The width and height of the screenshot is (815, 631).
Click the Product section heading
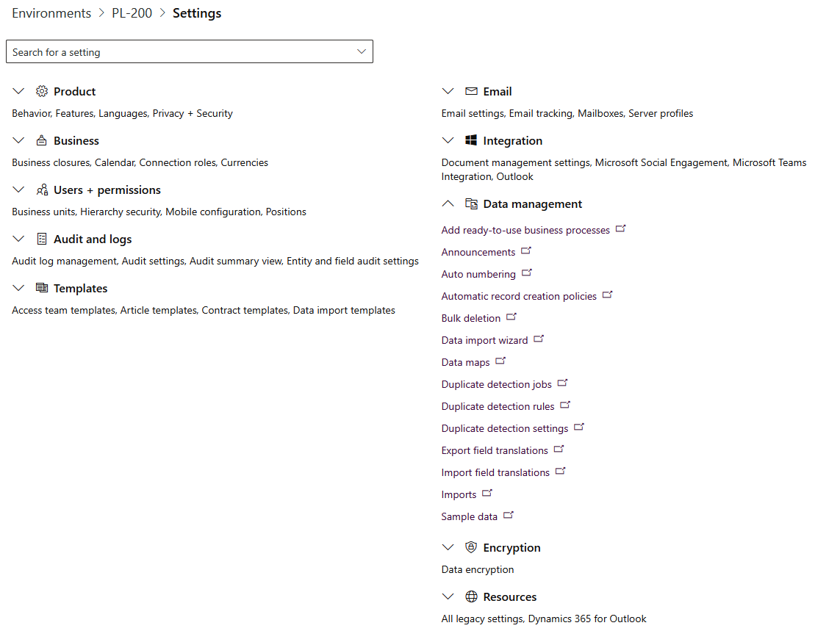point(74,91)
